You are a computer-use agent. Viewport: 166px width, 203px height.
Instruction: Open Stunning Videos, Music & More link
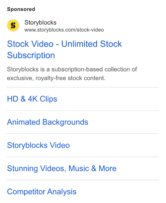point(62,168)
